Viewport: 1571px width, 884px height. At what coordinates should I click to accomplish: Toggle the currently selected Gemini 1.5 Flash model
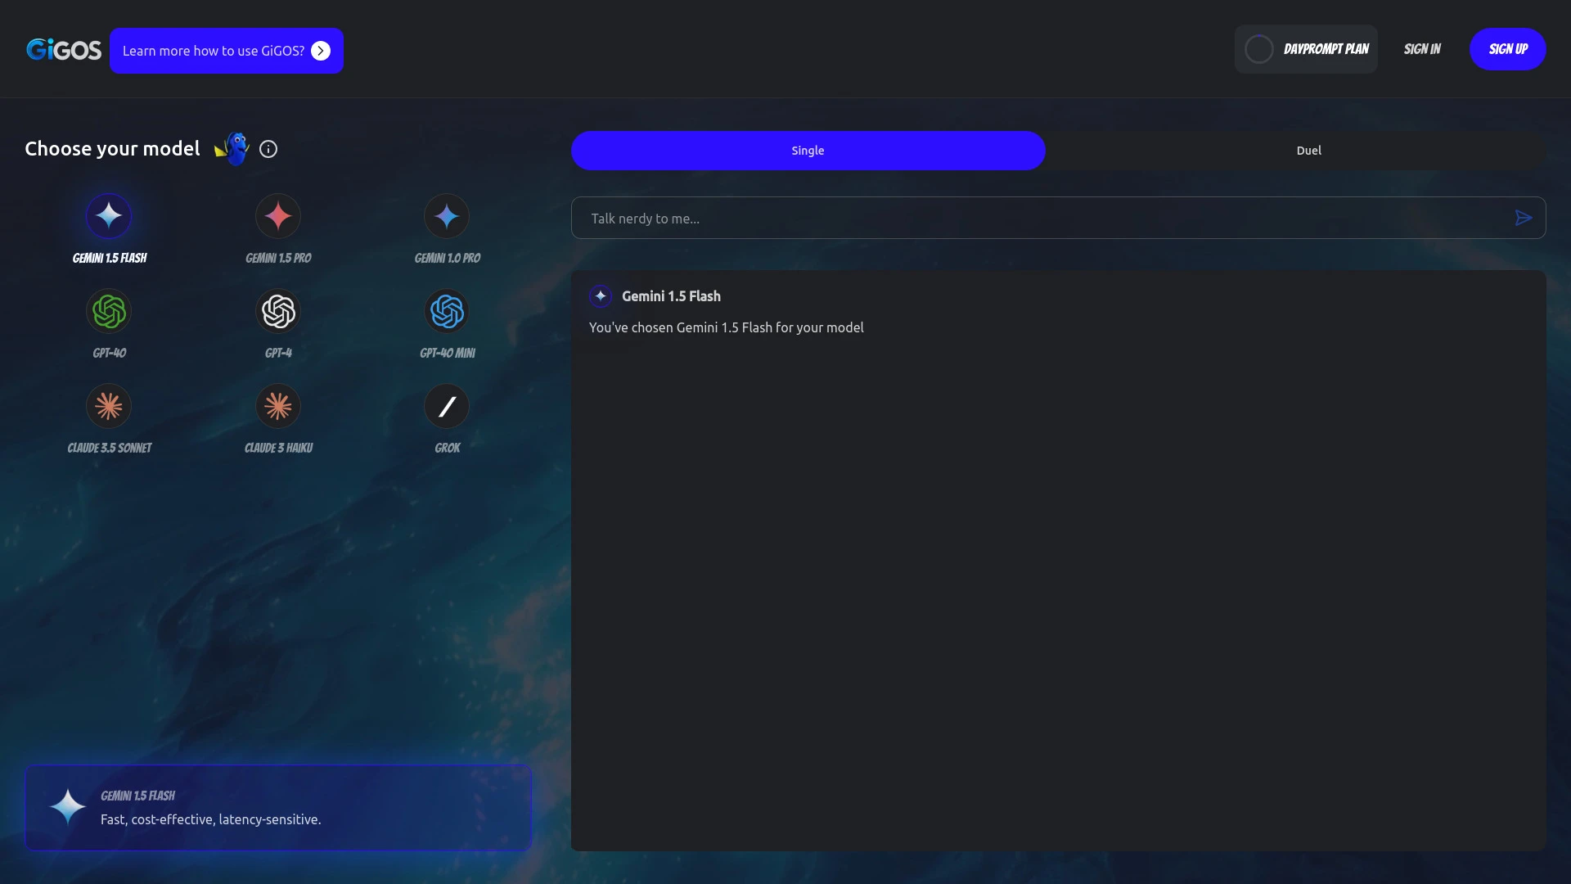coord(108,216)
